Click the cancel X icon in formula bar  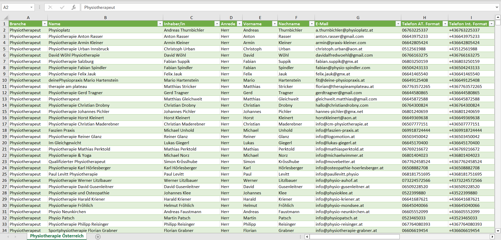[x=50, y=7]
